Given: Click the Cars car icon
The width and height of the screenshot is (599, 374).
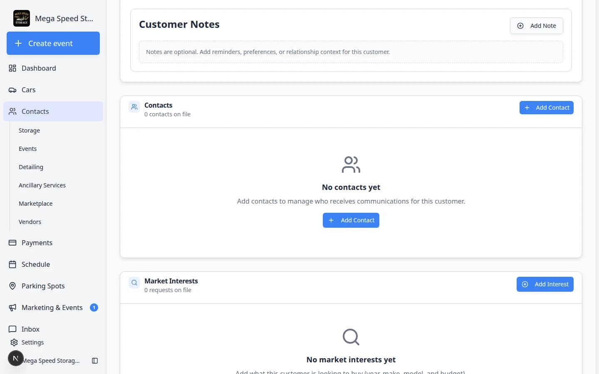Looking at the screenshot, I should (12, 90).
